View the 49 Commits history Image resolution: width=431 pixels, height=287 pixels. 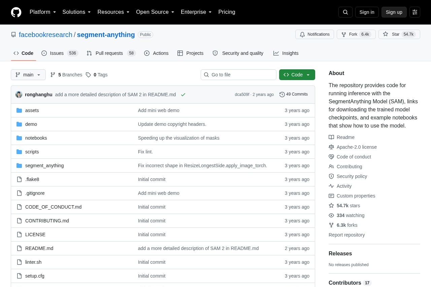[x=294, y=95]
